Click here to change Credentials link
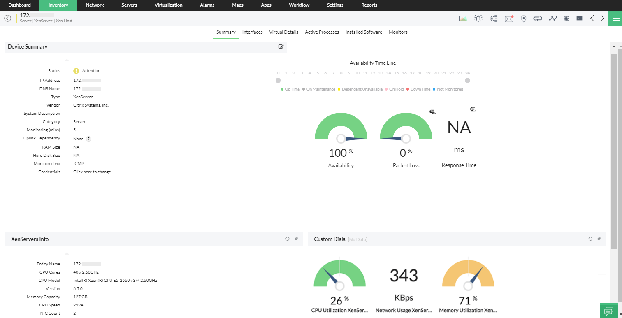 [92, 172]
